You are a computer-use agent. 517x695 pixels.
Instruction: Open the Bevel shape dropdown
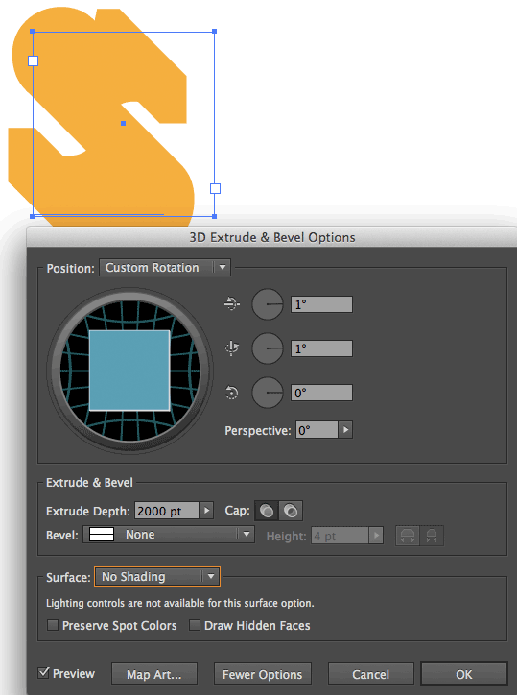[169, 535]
